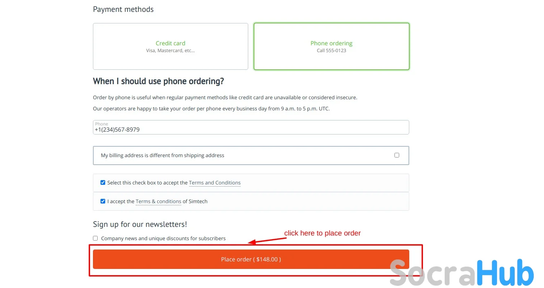Click the 'My billing address is different' label

162,155
